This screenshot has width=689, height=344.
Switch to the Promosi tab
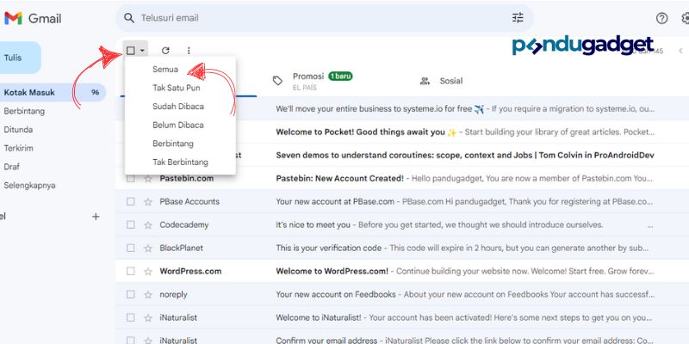click(324, 81)
